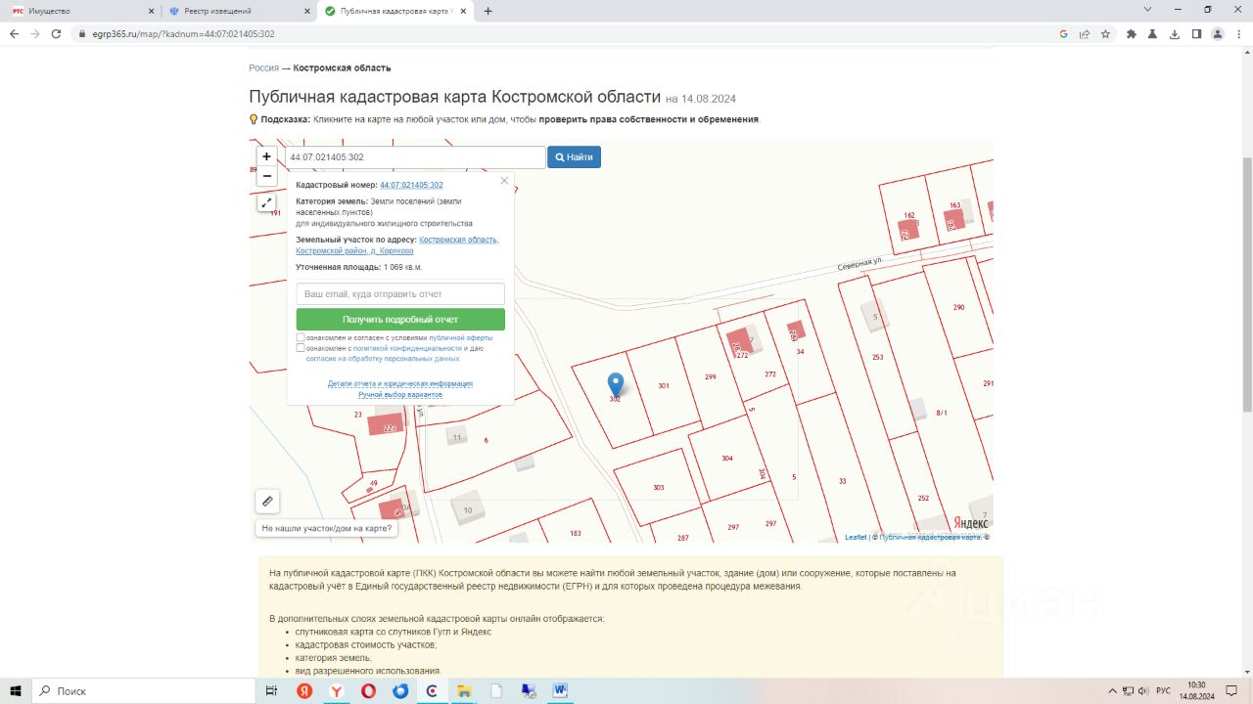Zoom in the map with plus button
This screenshot has width=1253, height=704.
tap(266, 156)
